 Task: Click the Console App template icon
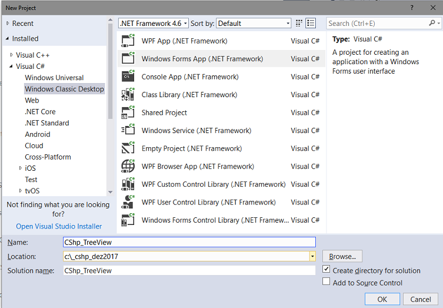(x=128, y=77)
